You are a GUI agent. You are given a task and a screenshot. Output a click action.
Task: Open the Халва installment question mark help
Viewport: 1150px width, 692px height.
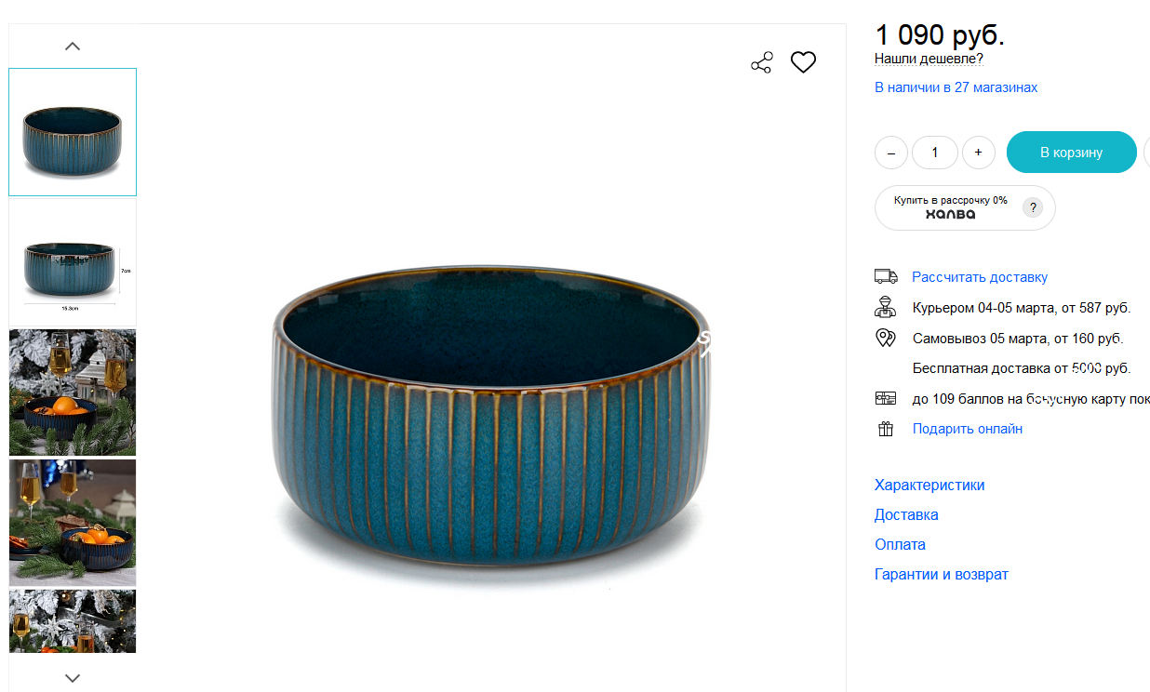(x=1033, y=208)
